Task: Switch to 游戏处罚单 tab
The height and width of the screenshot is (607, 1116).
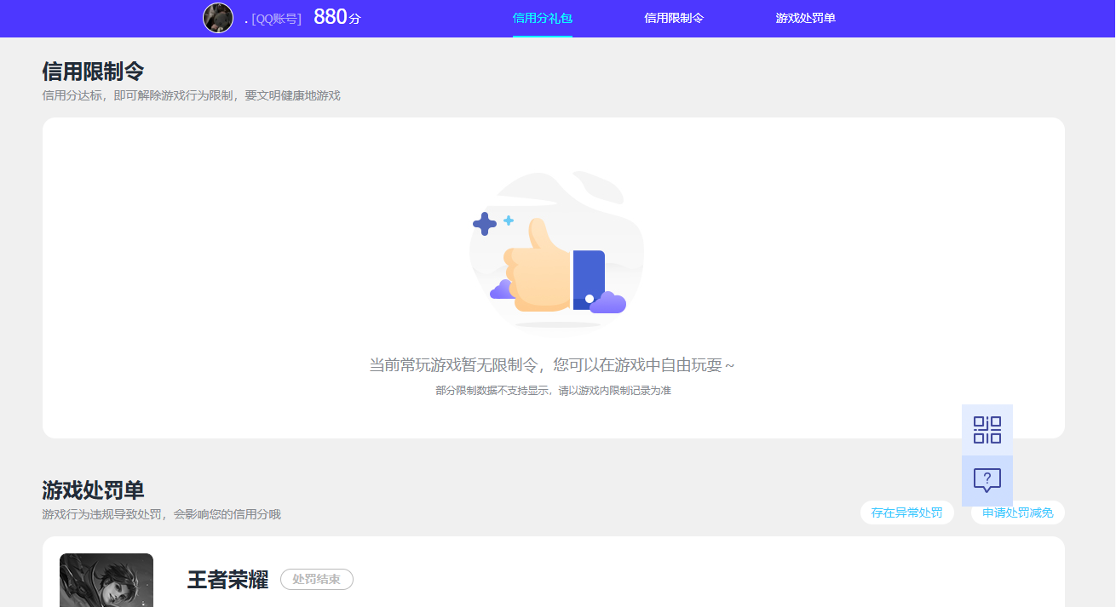Action: (x=805, y=18)
